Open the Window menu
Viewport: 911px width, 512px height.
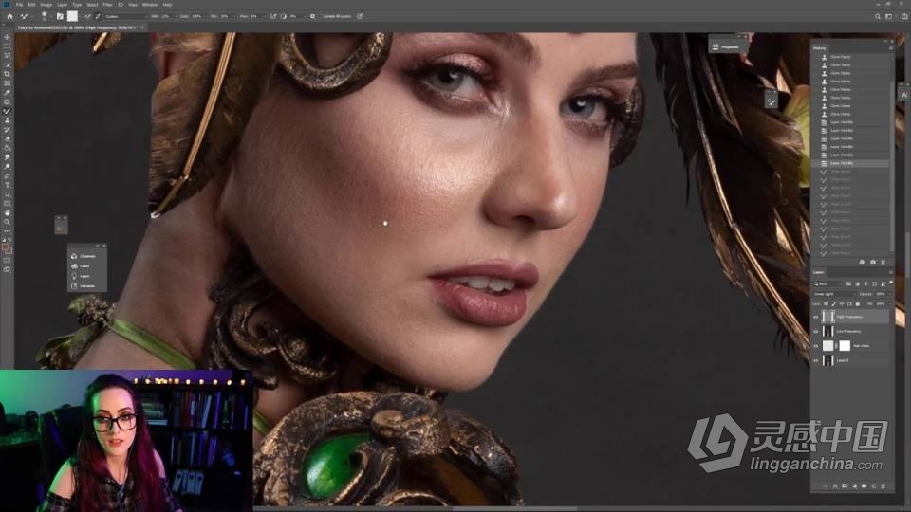point(150,5)
